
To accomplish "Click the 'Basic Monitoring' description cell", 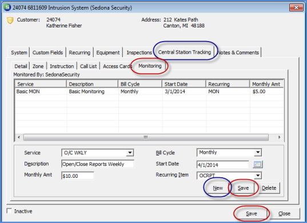I will point(92,91).
